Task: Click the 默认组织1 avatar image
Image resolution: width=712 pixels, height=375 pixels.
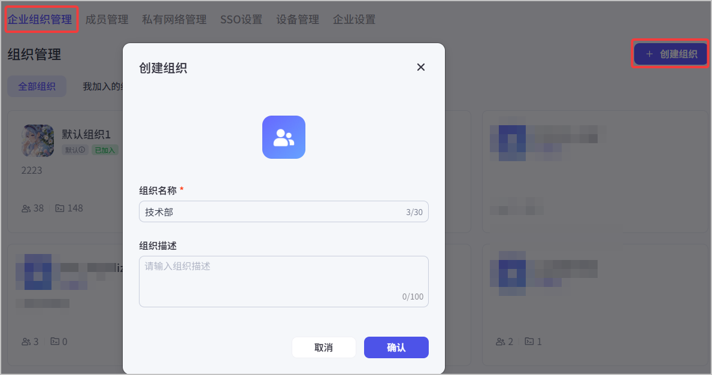Action: (38, 140)
